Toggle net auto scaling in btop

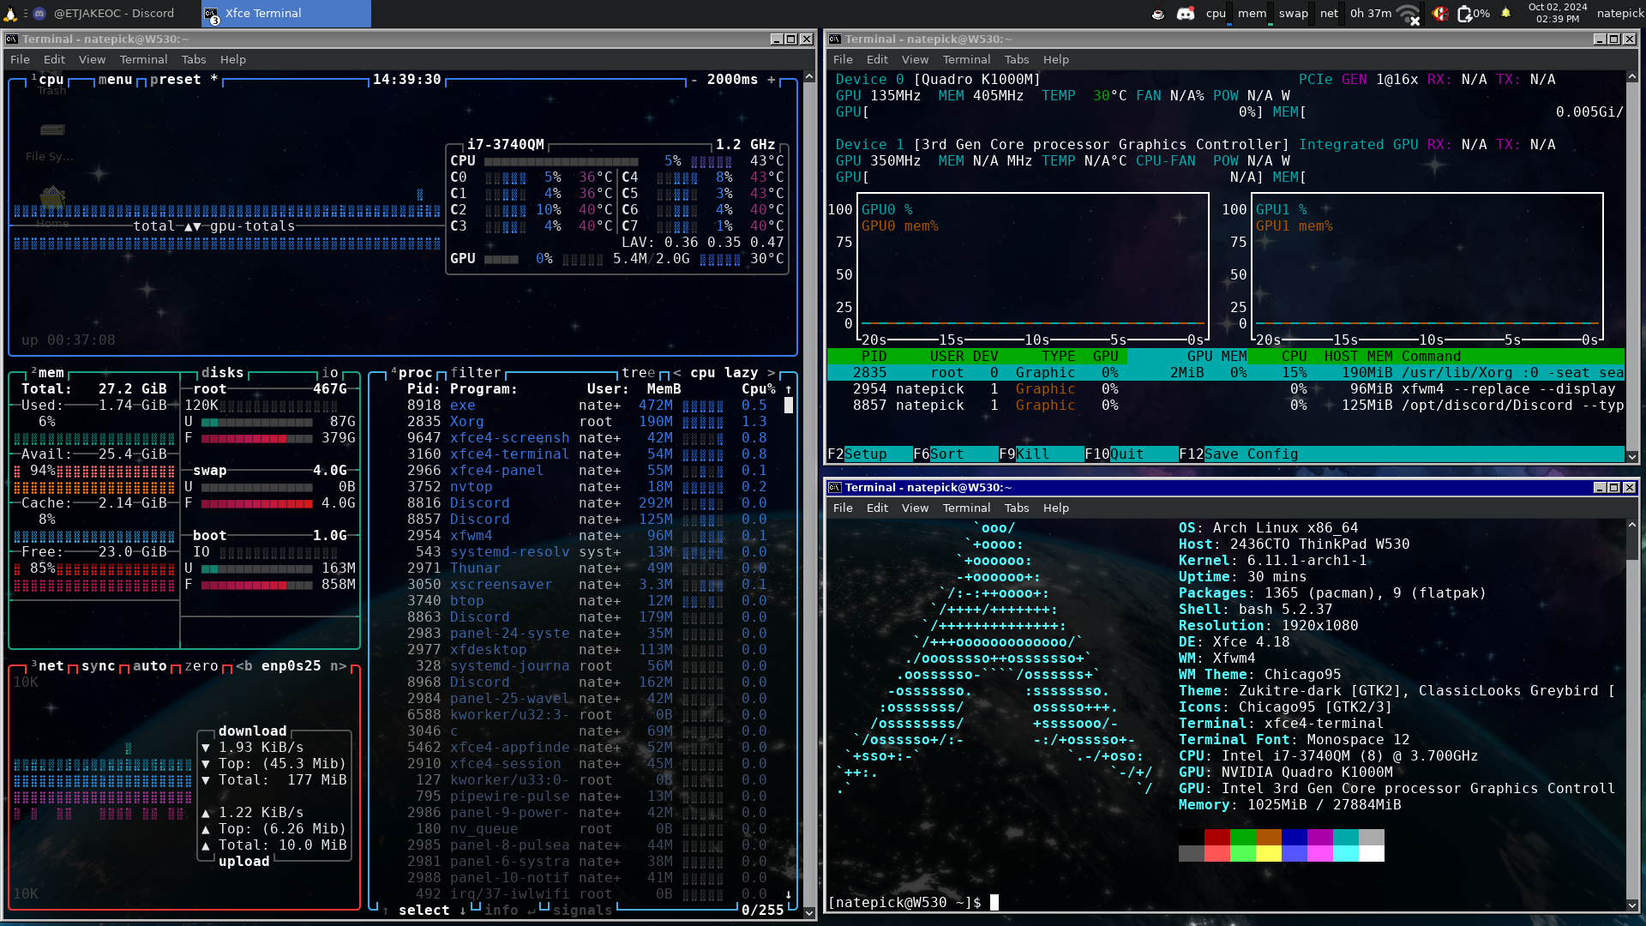[x=149, y=666]
